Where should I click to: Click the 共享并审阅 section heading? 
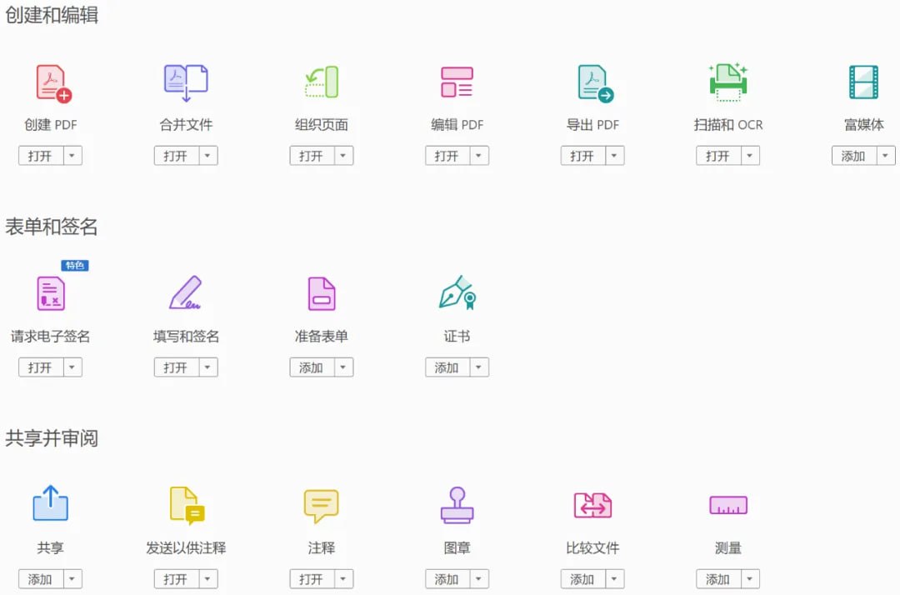pos(52,438)
